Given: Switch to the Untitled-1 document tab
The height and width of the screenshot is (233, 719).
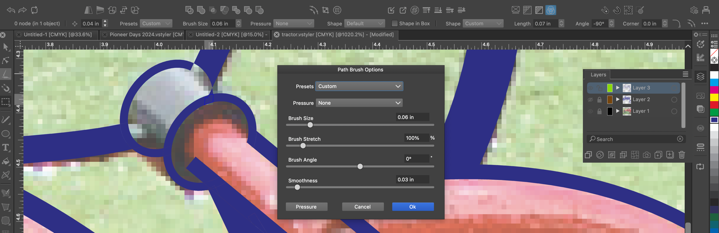Looking at the screenshot, I should [x=58, y=35].
